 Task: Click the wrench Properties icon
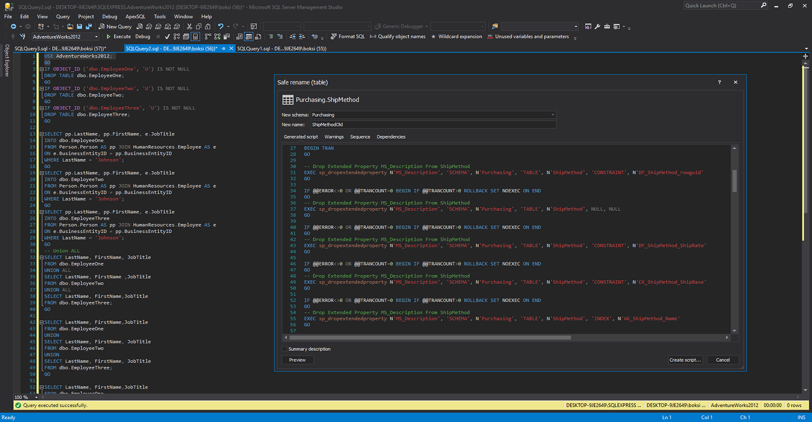(597, 26)
